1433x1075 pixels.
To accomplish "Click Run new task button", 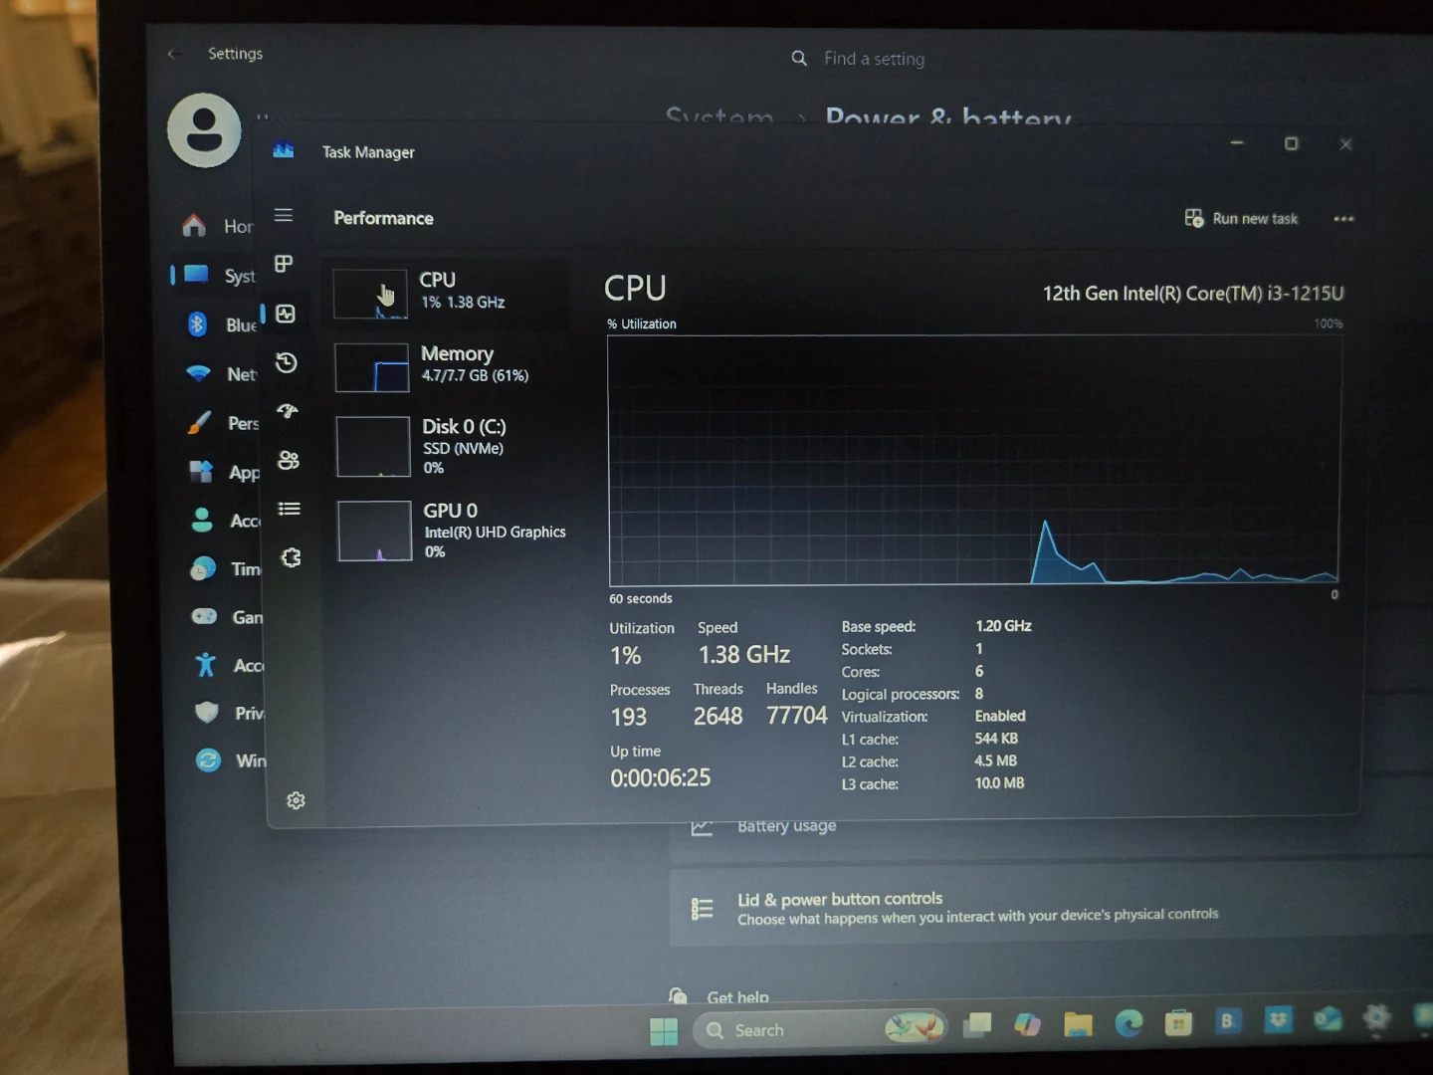I will [x=1241, y=218].
